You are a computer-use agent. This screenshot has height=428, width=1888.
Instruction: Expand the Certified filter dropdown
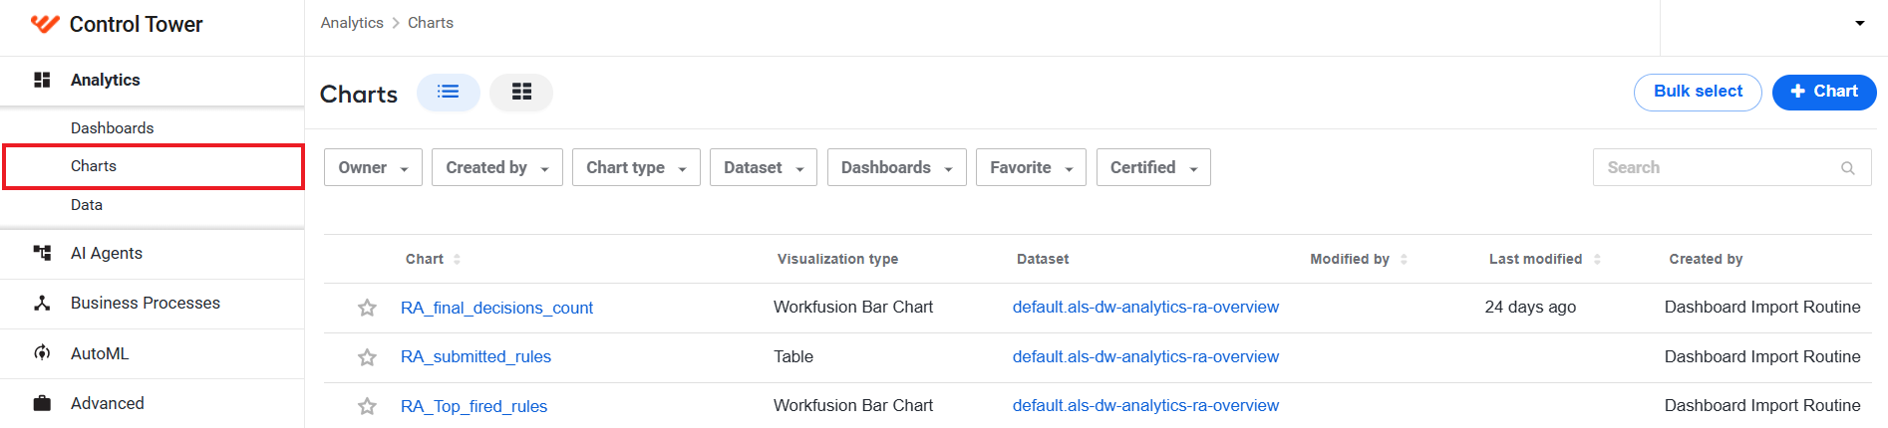[1153, 167]
